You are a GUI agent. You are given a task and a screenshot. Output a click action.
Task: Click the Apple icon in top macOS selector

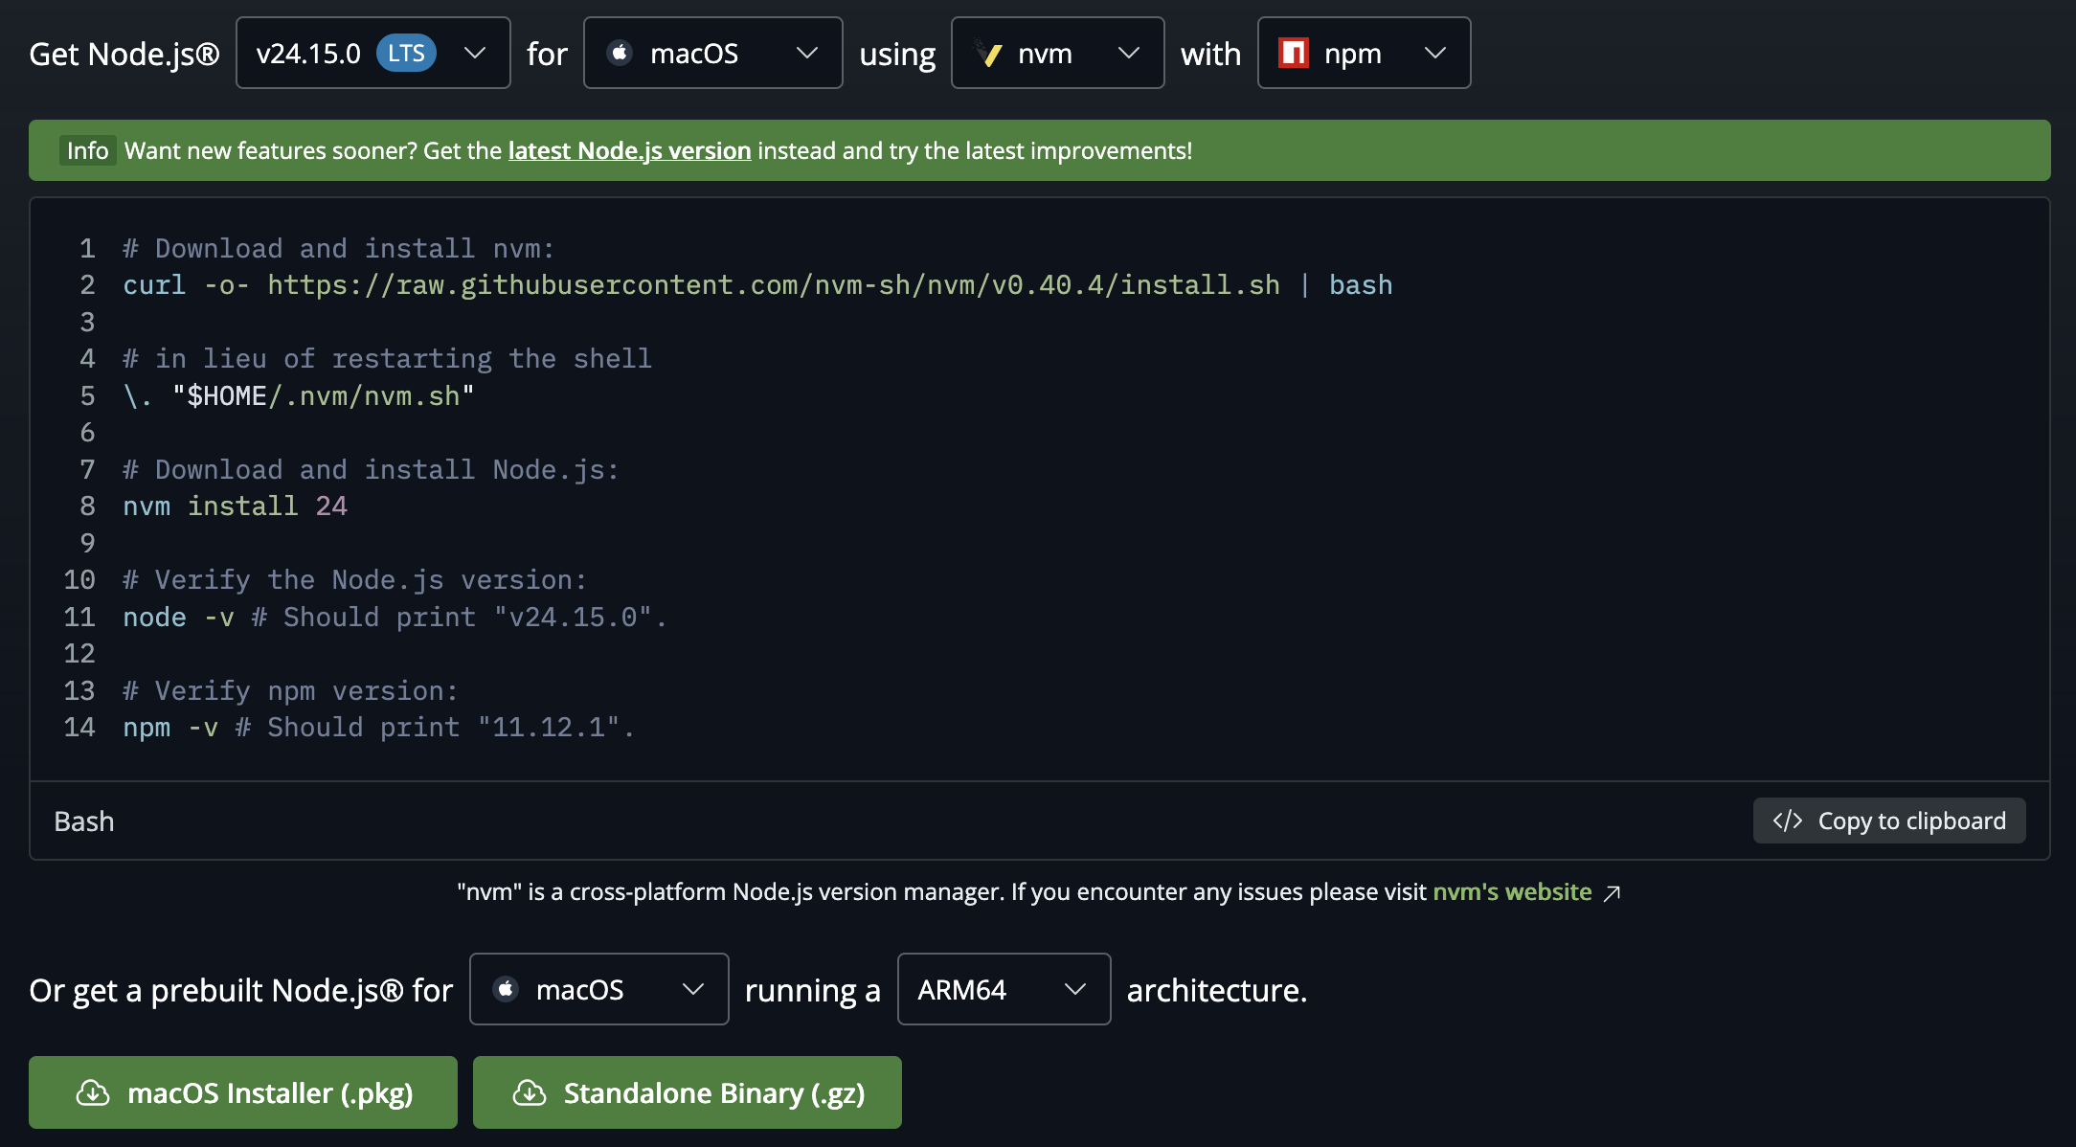pos(620,53)
